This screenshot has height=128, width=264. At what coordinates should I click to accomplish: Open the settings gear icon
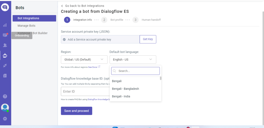5,119
